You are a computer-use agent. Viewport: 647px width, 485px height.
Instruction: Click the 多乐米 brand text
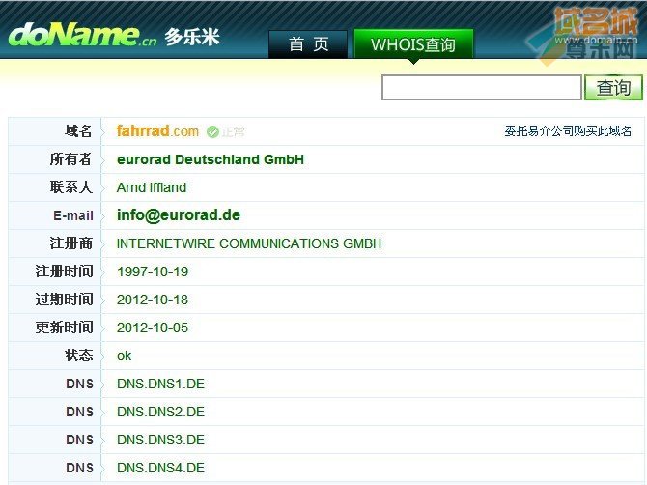tap(192, 37)
